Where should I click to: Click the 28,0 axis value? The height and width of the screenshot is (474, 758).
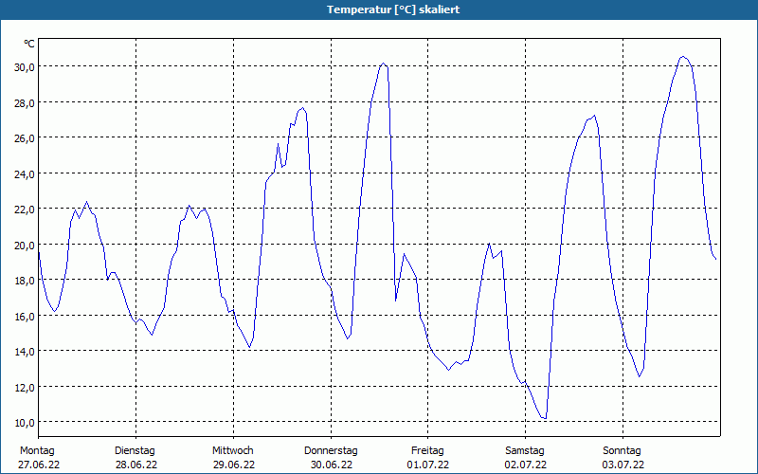coord(25,102)
